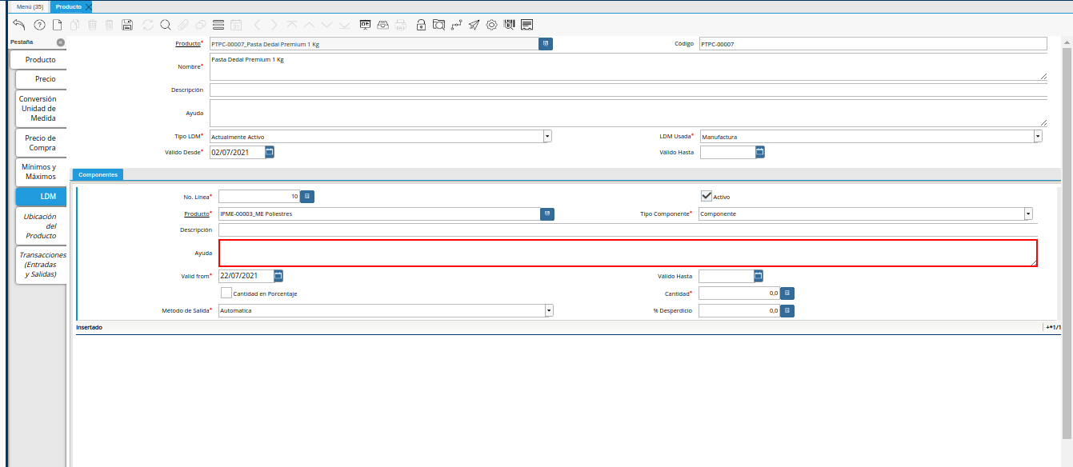Image resolution: width=1073 pixels, height=467 pixels.
Task: Click the underlined Producto label link in header
Action: (x=187, y=43)
